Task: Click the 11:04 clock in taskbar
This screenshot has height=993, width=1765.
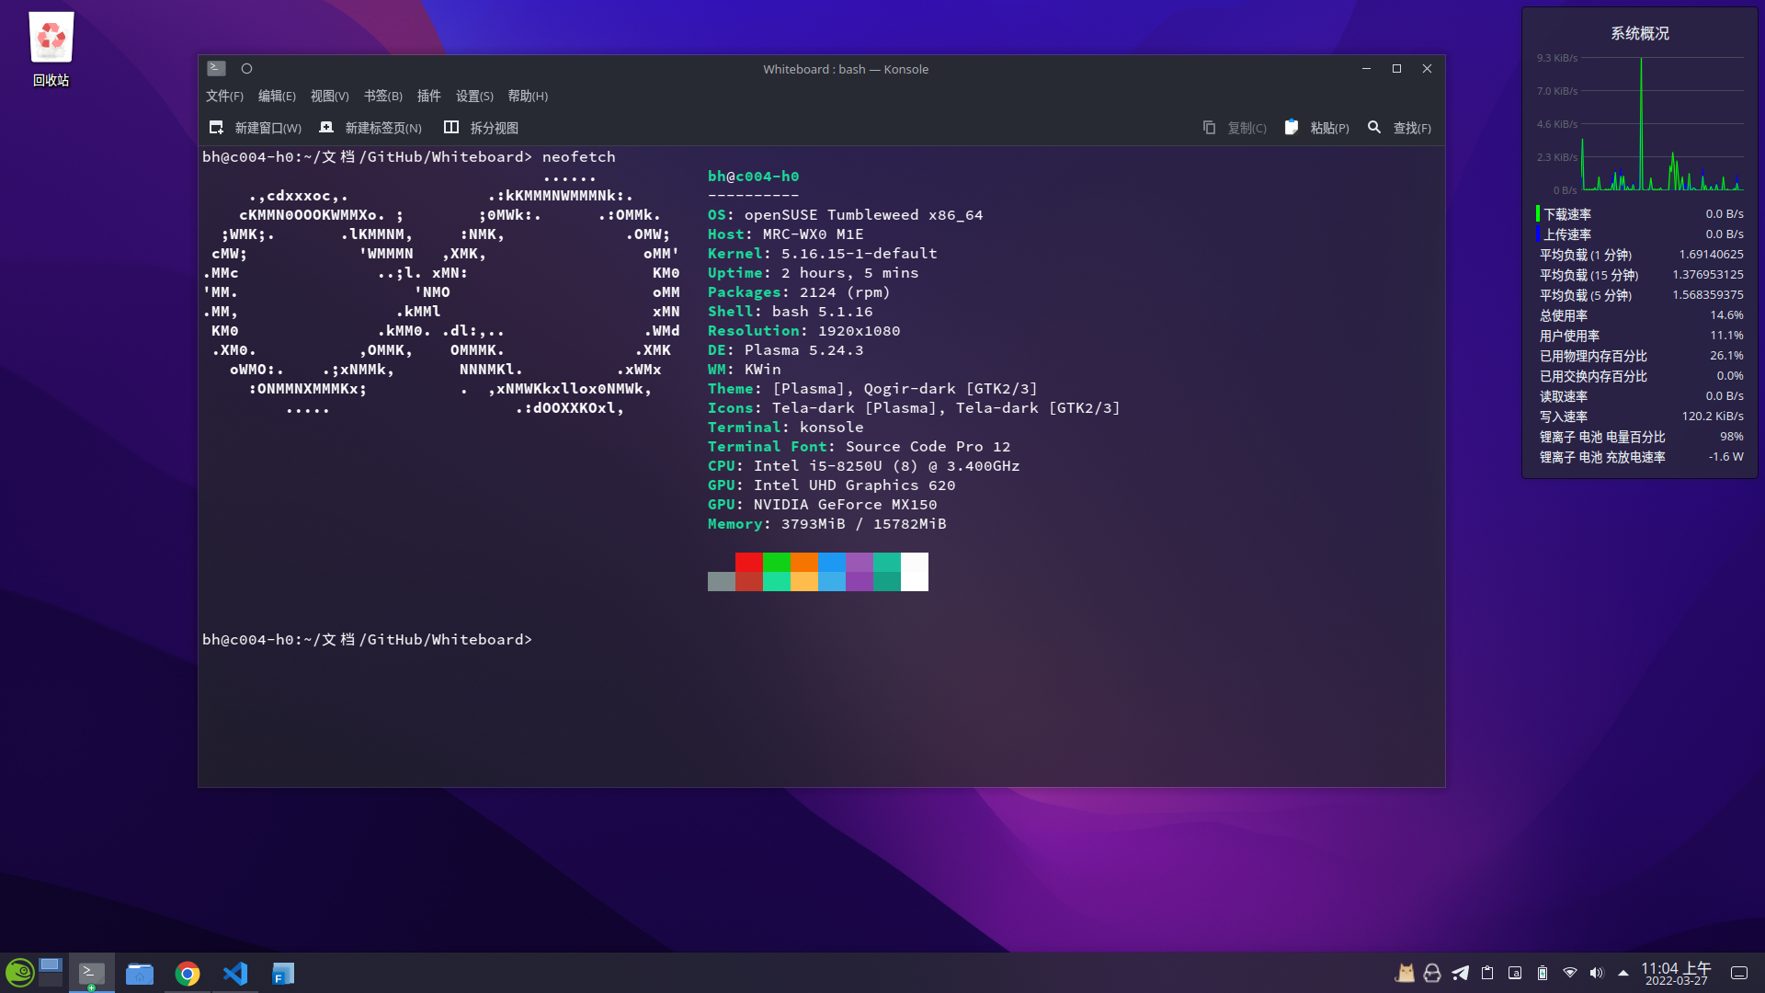Action: pyautogui.click(x=1676, y=973)
